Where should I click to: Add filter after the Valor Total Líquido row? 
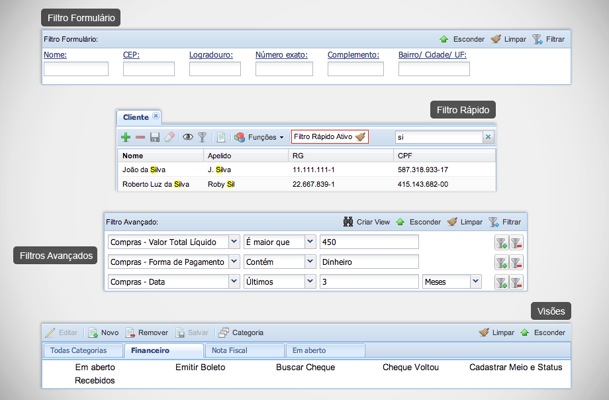click(x=502, y=242)
